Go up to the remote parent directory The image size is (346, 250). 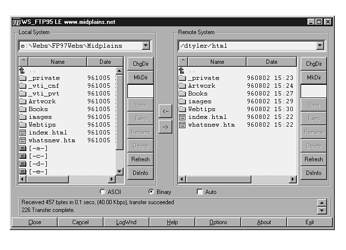tap(182, 70)
